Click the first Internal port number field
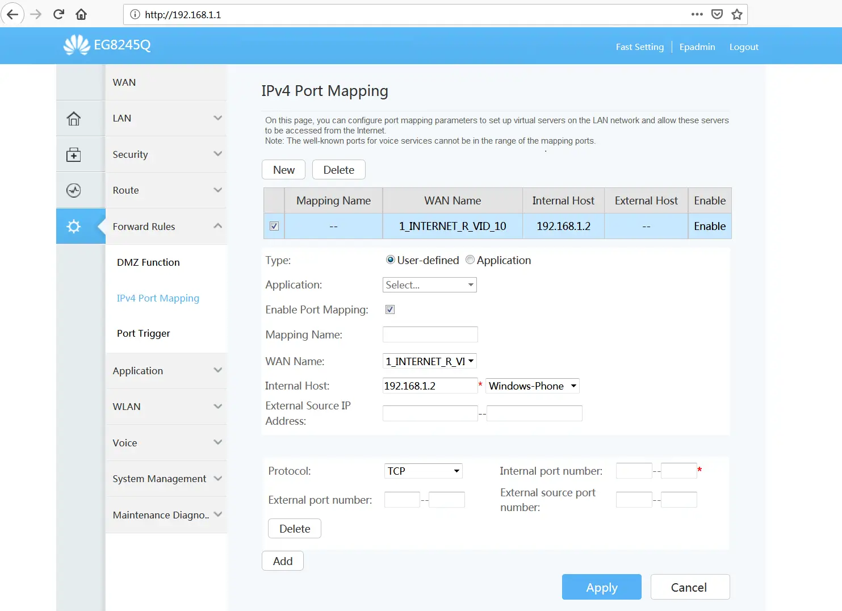This screenshot has height=611, width=842. click(x=634, y=471)
